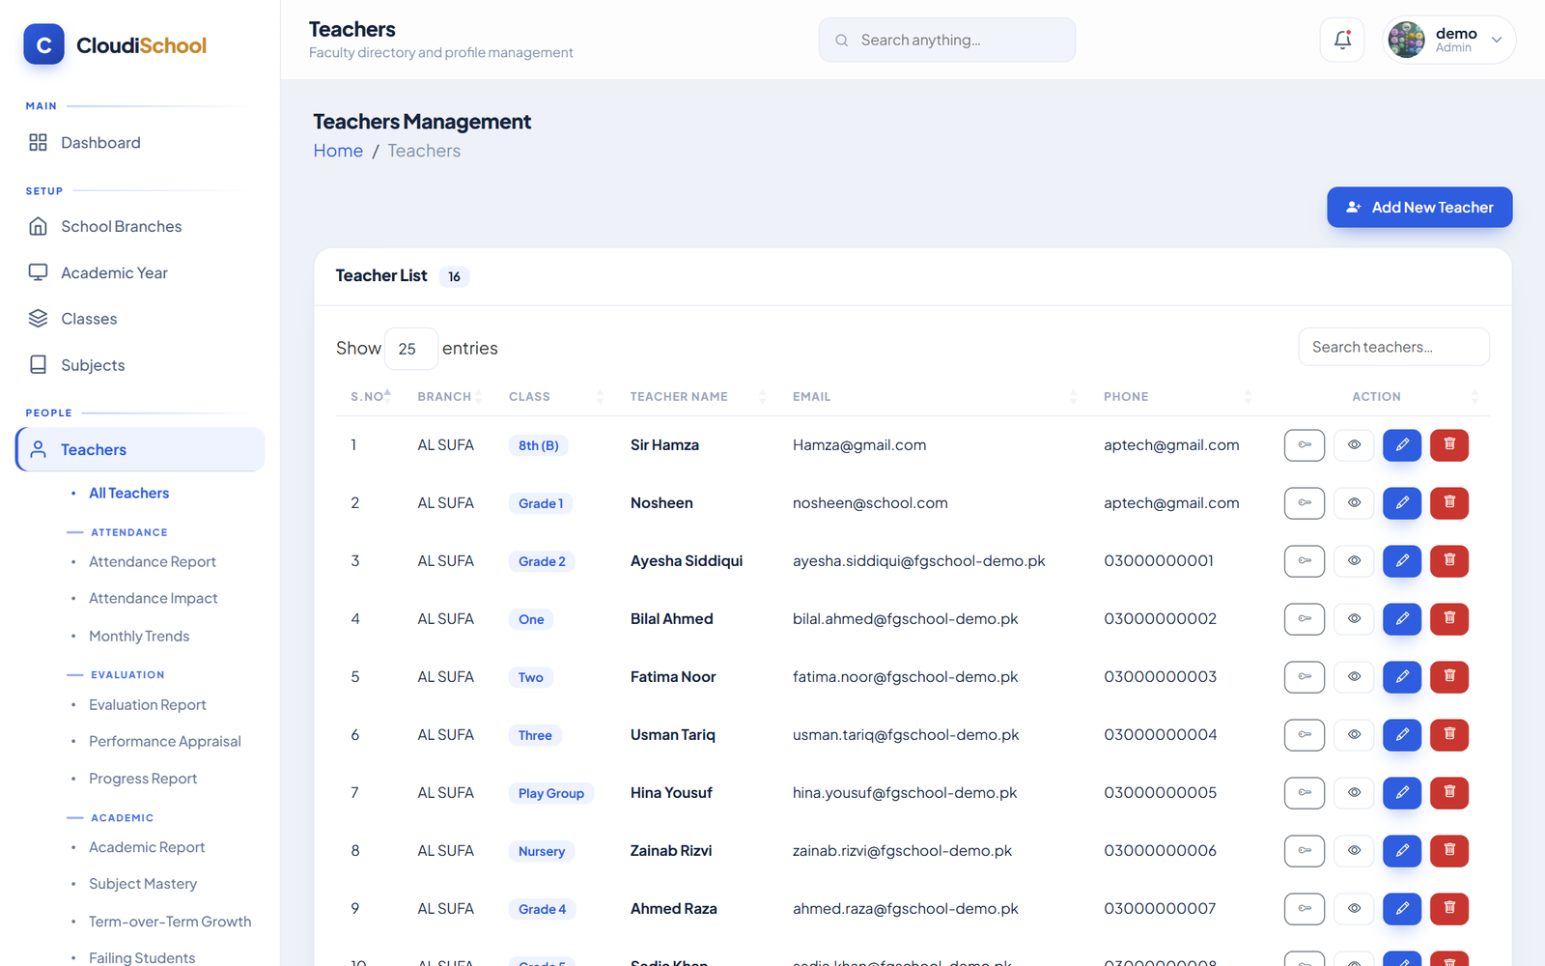Open the Attendance Report link
1545x966 pixels.
(153, 562)
